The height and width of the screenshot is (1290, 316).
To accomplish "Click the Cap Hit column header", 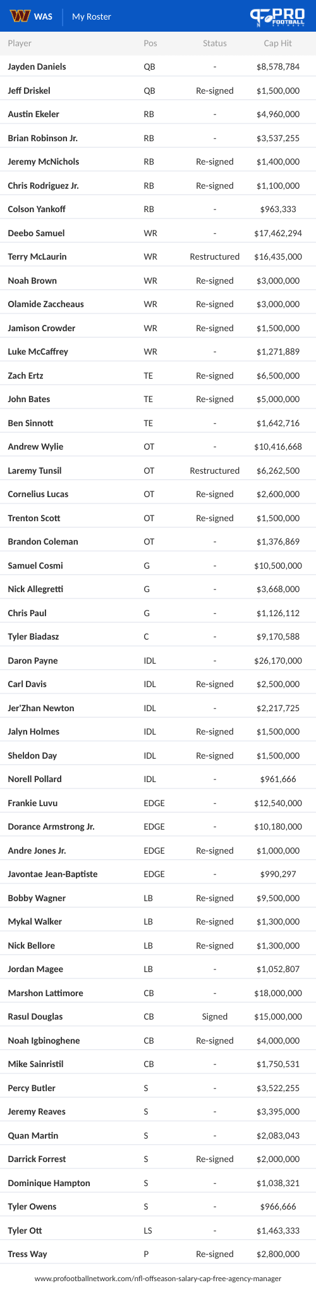I will point(278,43).
